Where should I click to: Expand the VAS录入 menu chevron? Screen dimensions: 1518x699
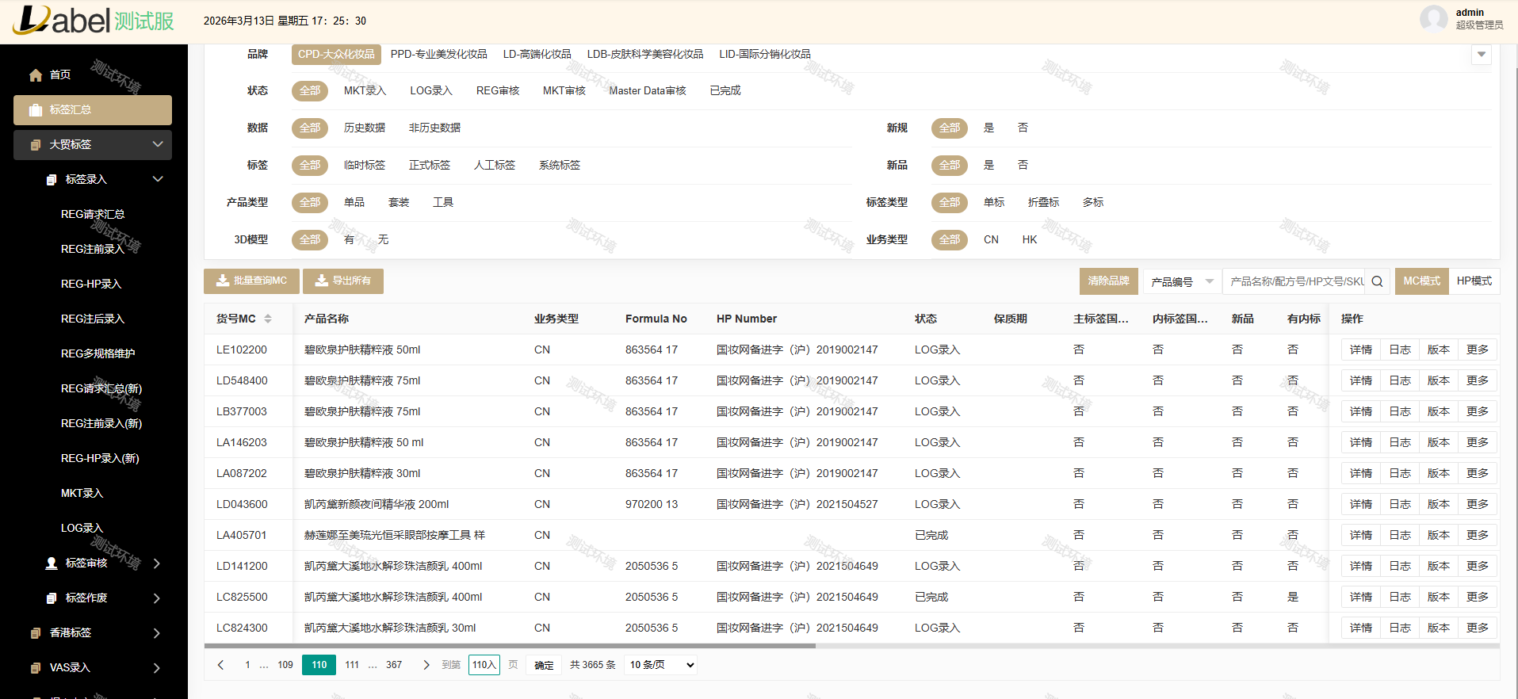157,668
